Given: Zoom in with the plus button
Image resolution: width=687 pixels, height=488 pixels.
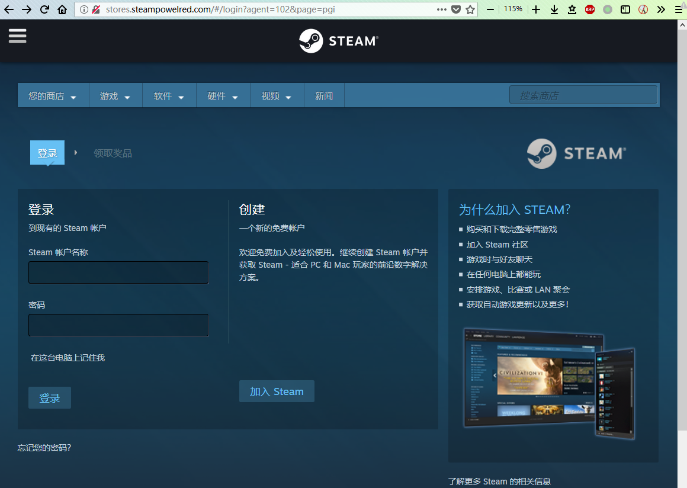Looking at the screenshot, I should click(536, 9).
